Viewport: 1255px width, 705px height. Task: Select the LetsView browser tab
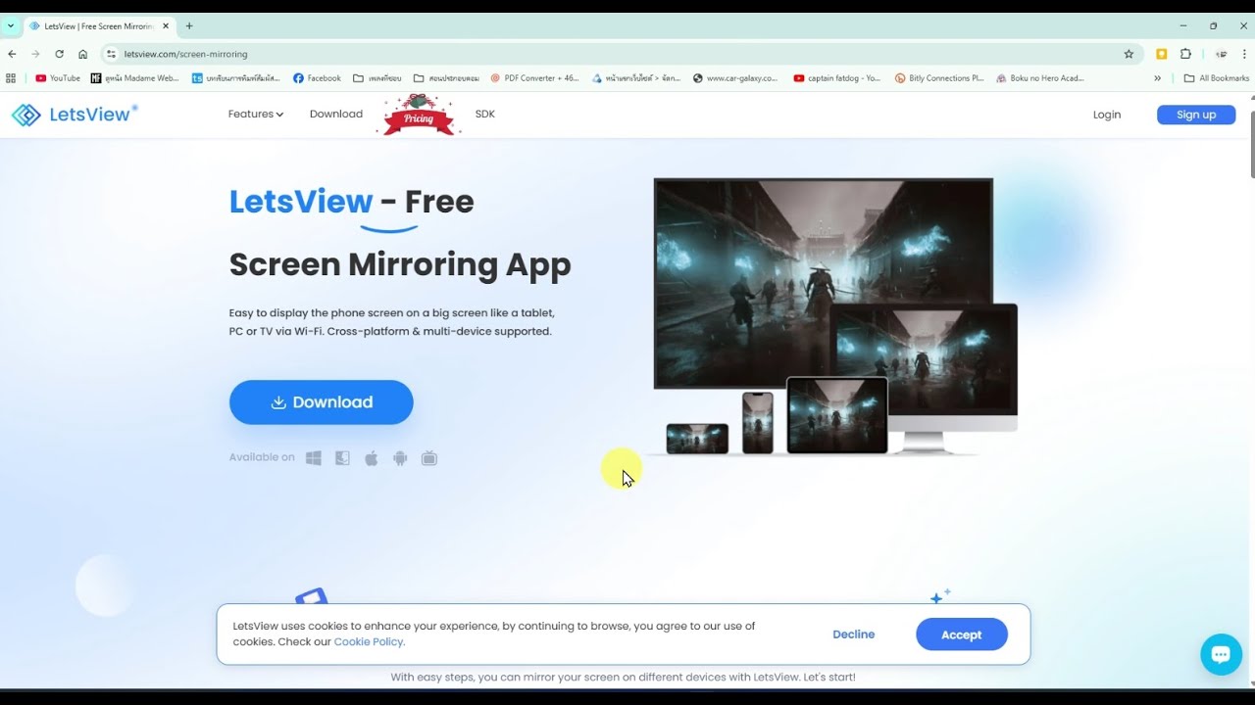click(99, 26)
